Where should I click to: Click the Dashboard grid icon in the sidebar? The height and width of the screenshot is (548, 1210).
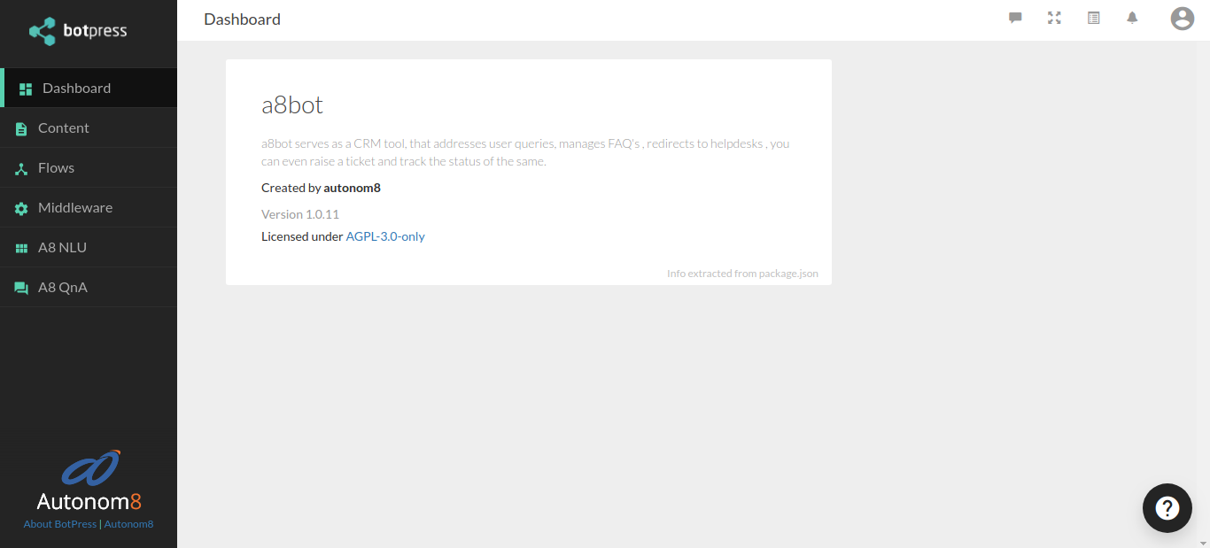tap(26, 89)
